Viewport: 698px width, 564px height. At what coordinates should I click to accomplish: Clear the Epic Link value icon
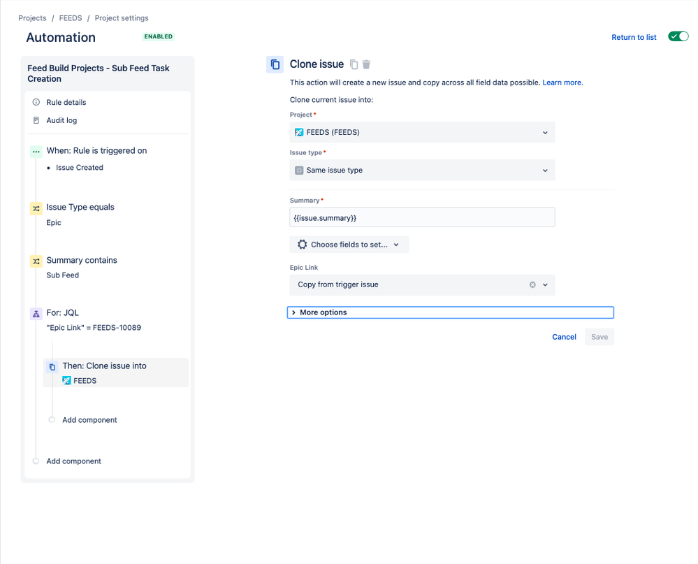532,285
